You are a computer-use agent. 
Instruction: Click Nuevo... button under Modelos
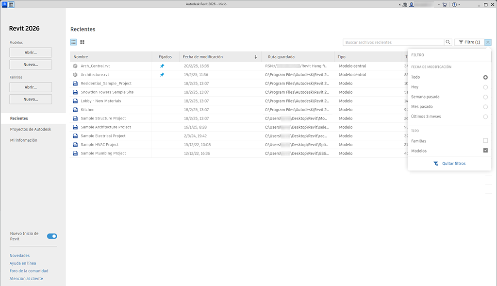(31, 65)
